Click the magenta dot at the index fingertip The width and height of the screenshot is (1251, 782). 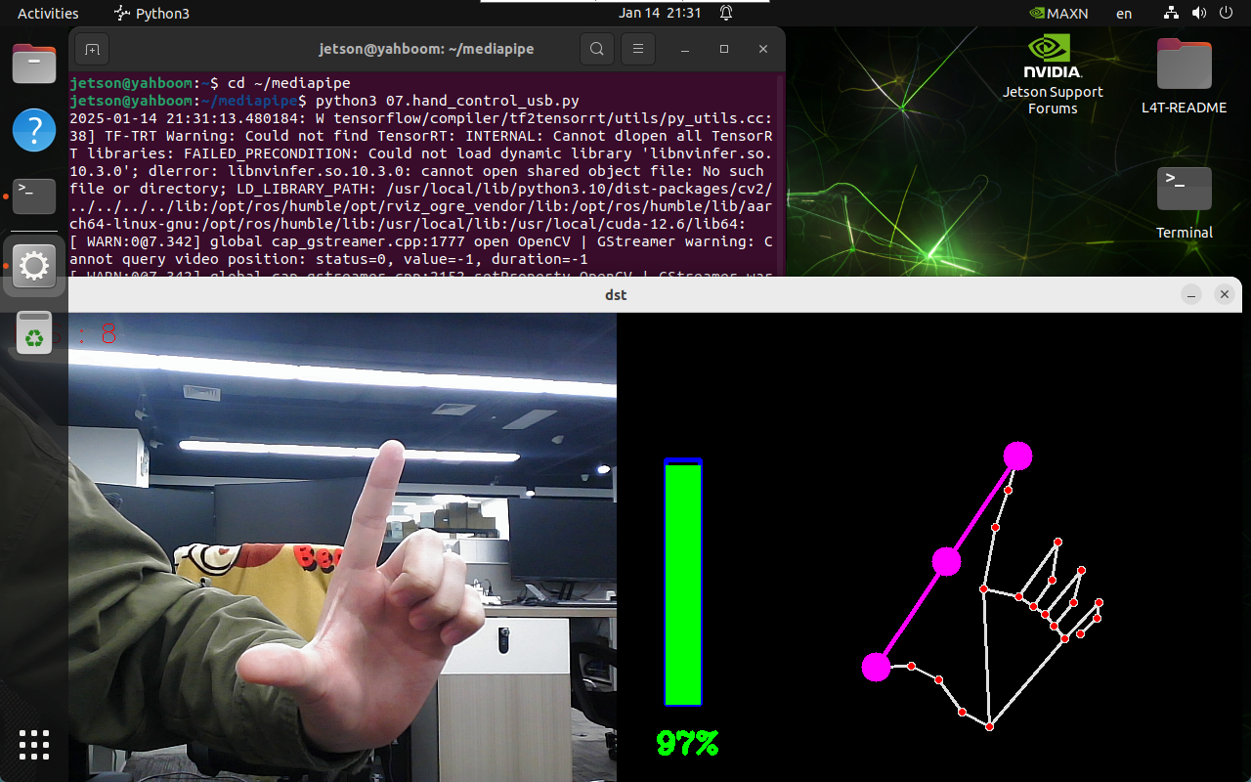point(1017,456)
